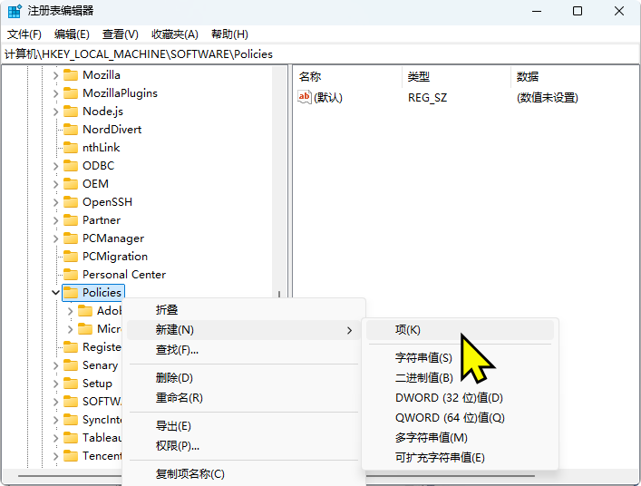The height and width of the screenshot is (486, 641).
Task: Select the Tableau folder icon
Action: (71, 438)
